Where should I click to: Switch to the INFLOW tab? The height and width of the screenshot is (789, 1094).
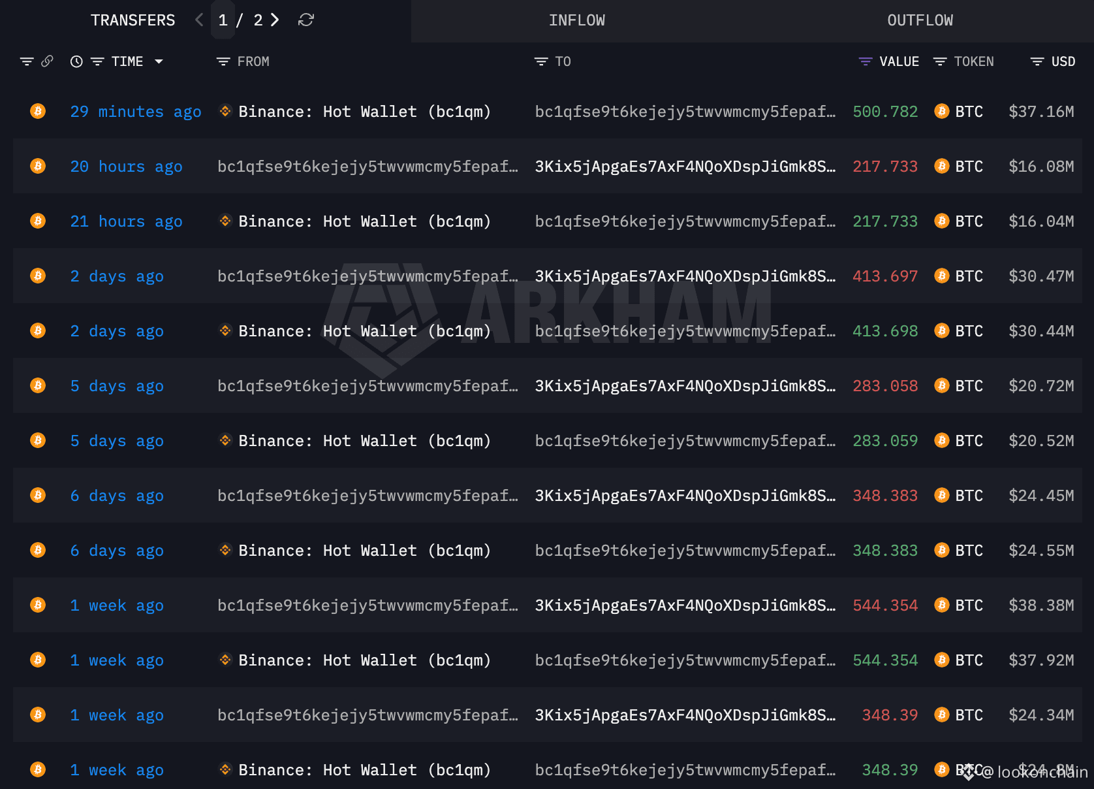[x=577, y=21]
